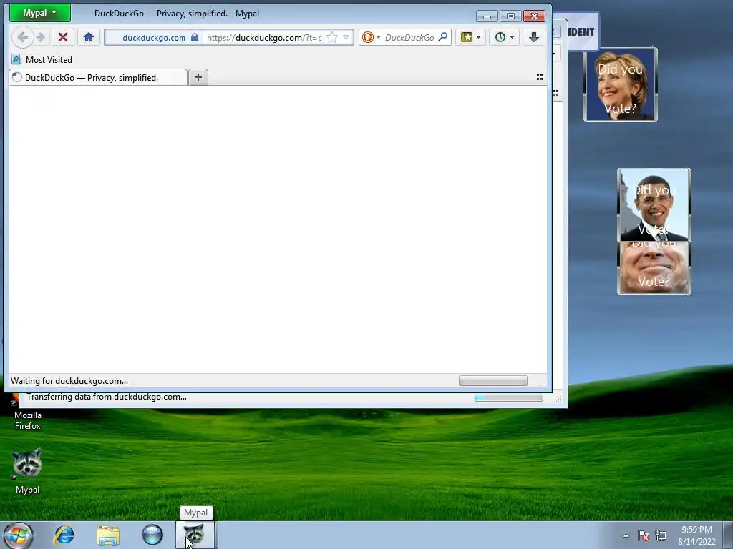Click the blue globe taskbar icon
The height and width of the screenshot is (549, 733).
[x=152, y=535]
